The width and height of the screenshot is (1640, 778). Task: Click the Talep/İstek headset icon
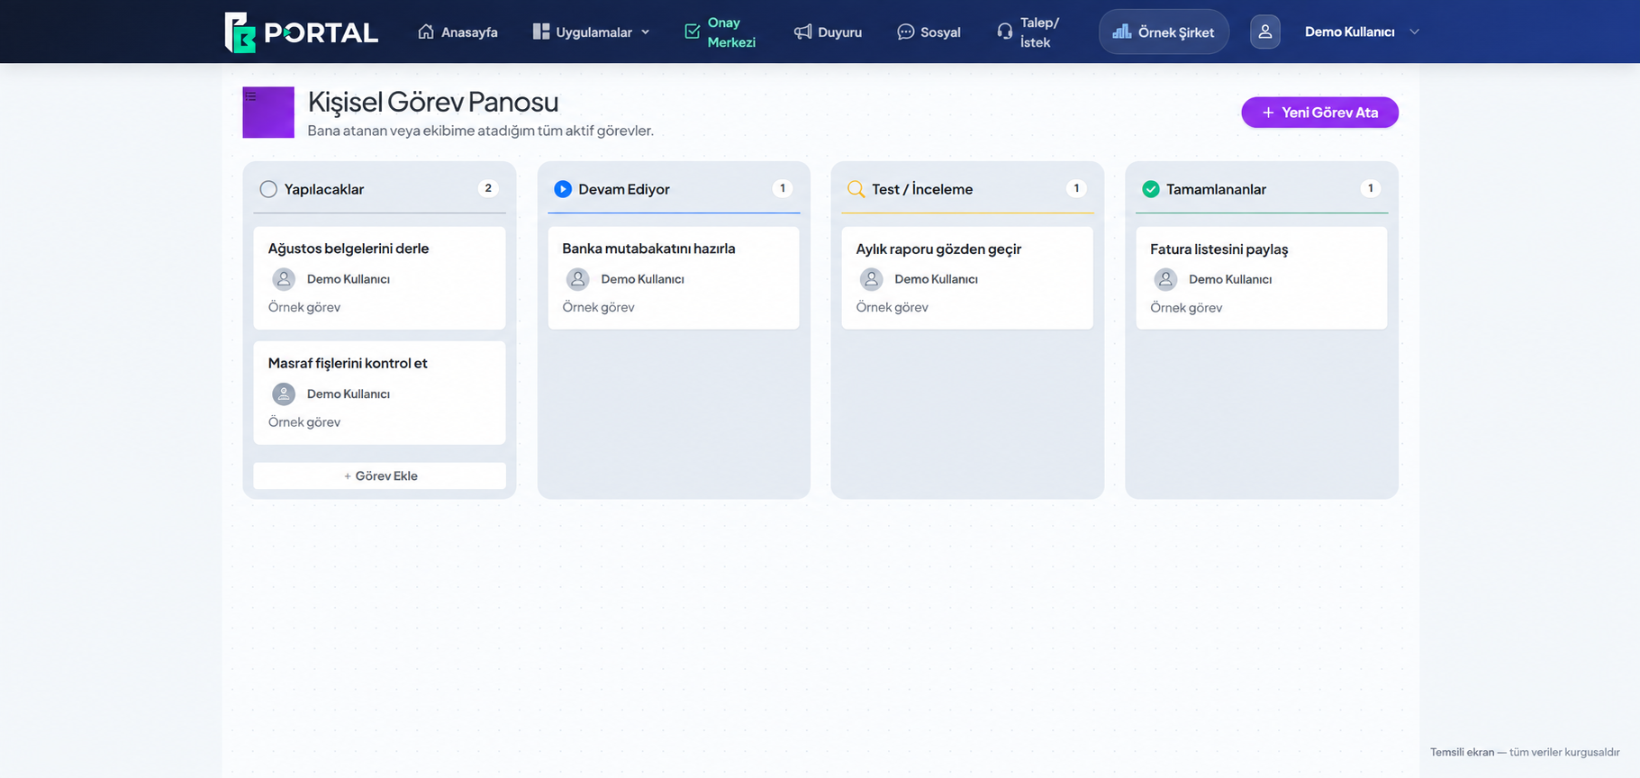tap(1004, 32)
